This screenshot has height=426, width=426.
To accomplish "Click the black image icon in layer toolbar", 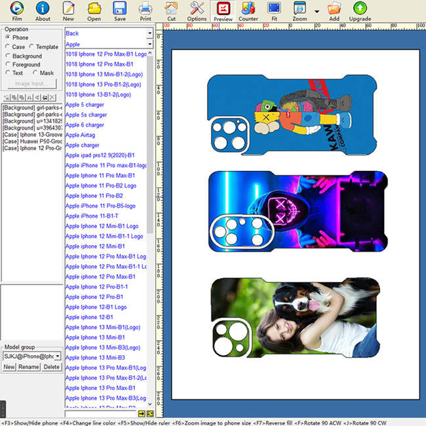I will [x=45, y=97].
